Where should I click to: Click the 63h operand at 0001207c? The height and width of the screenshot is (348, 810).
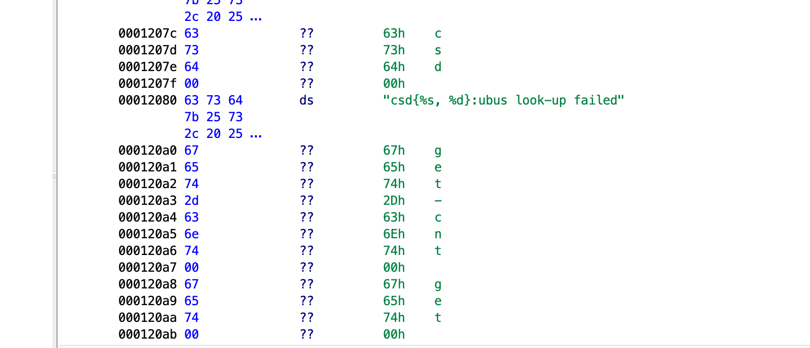tap(394, 33)
